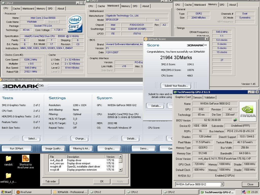This screenshot has width=260, height=195.
Task: Click the File column header in file list
Action: click(x=57, y=157)
